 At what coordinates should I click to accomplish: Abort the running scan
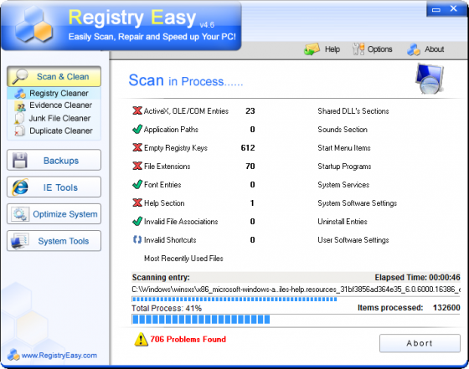tap(420, 343)
